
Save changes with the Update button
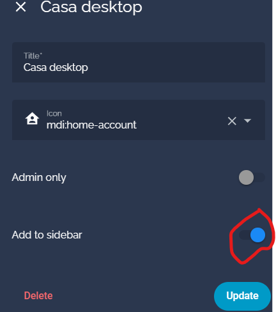click(x=242, y=296)
